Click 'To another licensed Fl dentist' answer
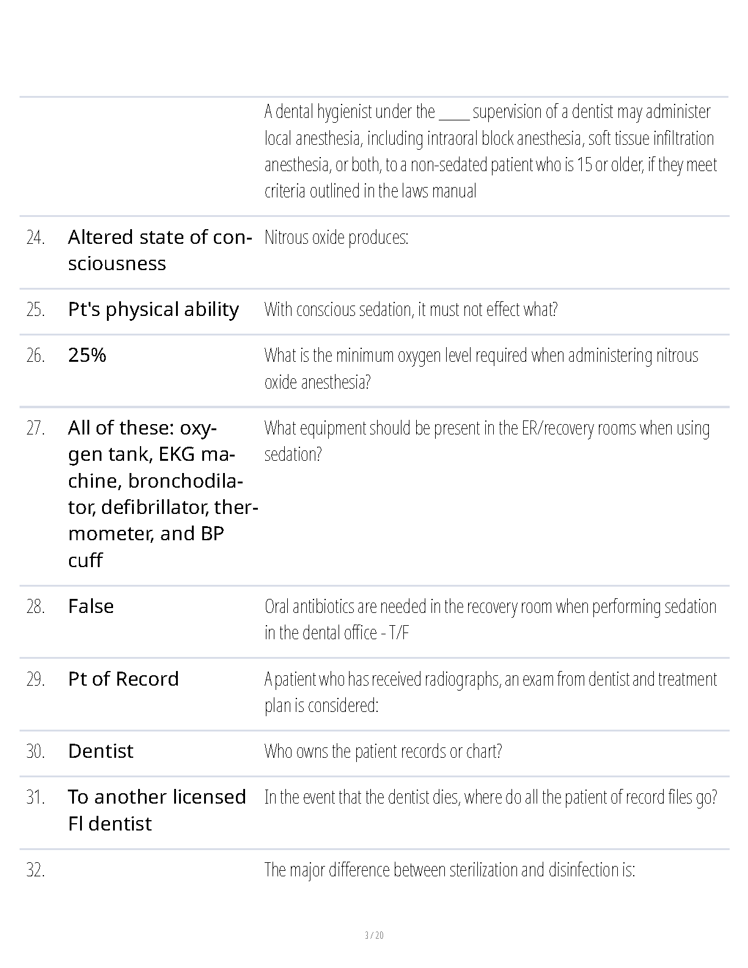748x968 pixels. point(157,810)
